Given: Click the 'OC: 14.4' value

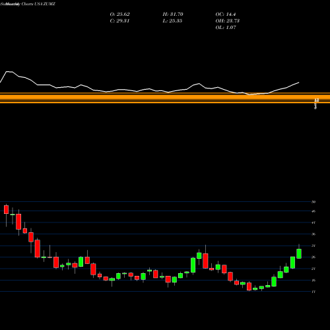Looking at the screenshot, I should click(x=226, y=15).
